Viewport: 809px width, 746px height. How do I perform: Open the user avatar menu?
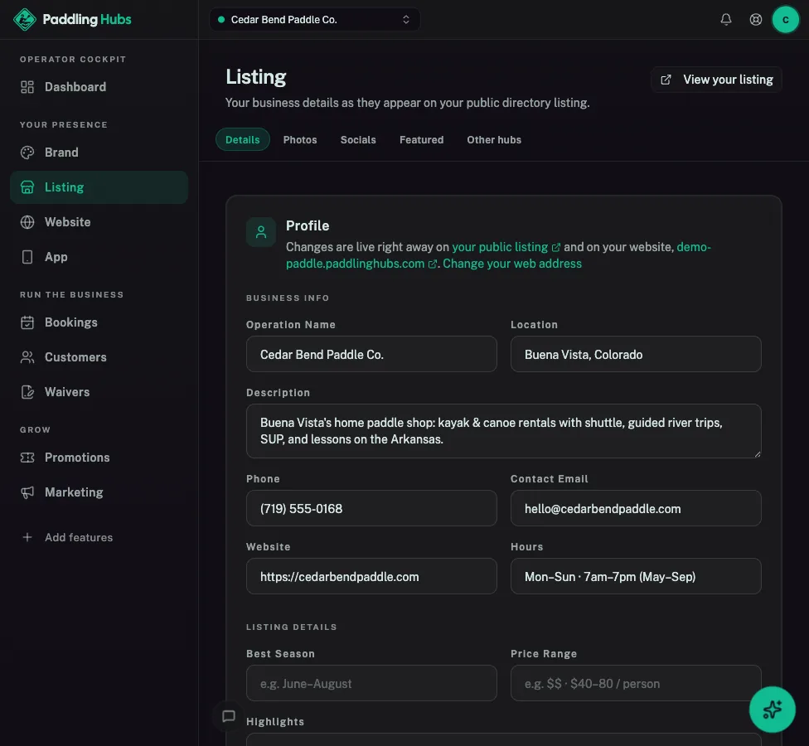click(785, 20)
